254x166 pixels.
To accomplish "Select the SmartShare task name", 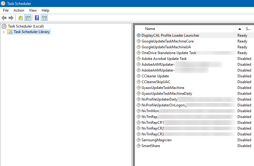I will pyautogui.click(x=151, y=146).
